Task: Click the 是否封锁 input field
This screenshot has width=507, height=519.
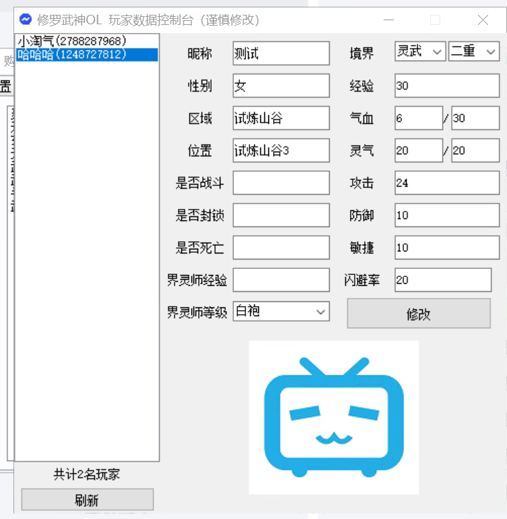Action: tap(281, 216)
